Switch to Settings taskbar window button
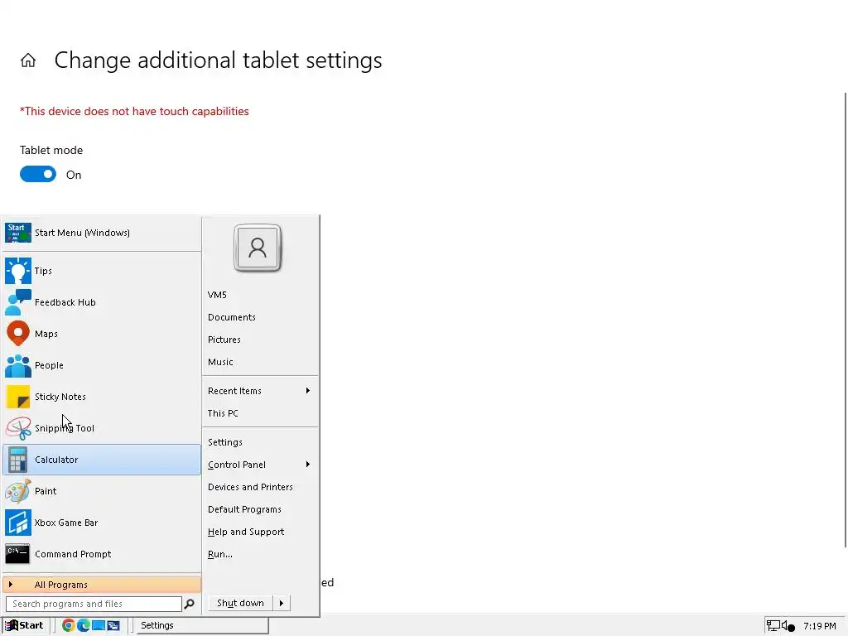Image resolution: width=848 pixels, height=636 pixels. click(202, 625)
